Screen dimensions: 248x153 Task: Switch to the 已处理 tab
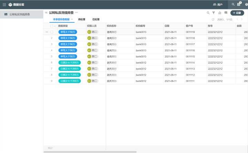point(96,20)
